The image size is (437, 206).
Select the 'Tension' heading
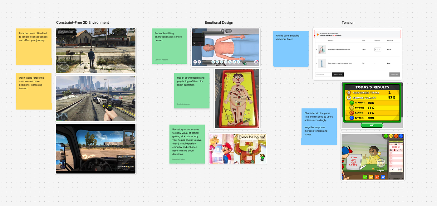click(348, 22)
